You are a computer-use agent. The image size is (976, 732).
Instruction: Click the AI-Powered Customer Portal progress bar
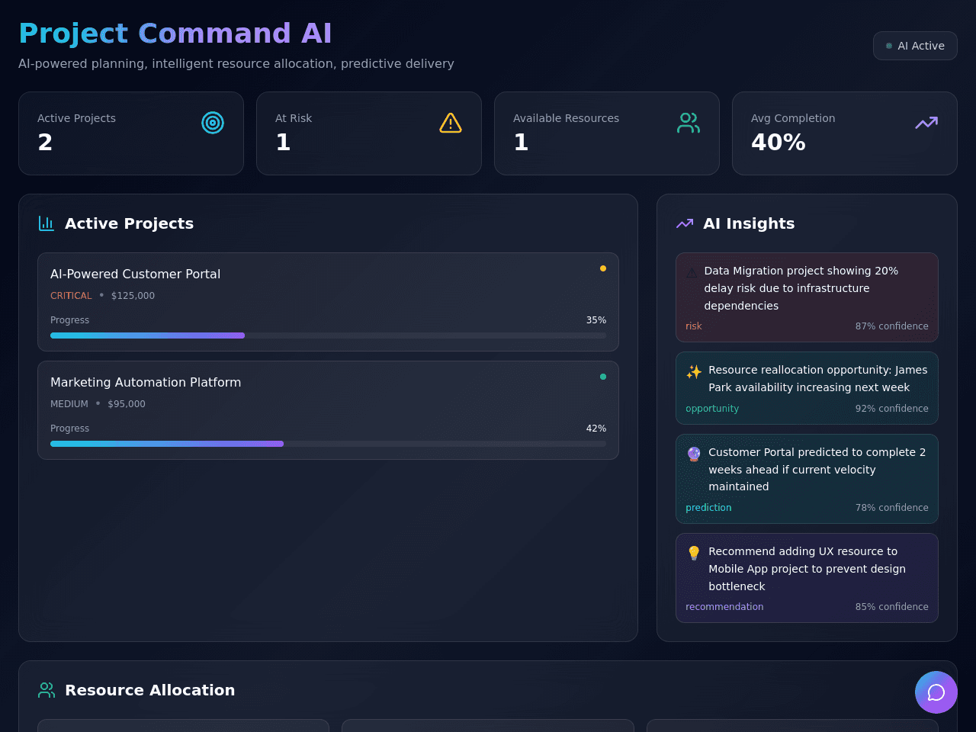coord(328,335)
